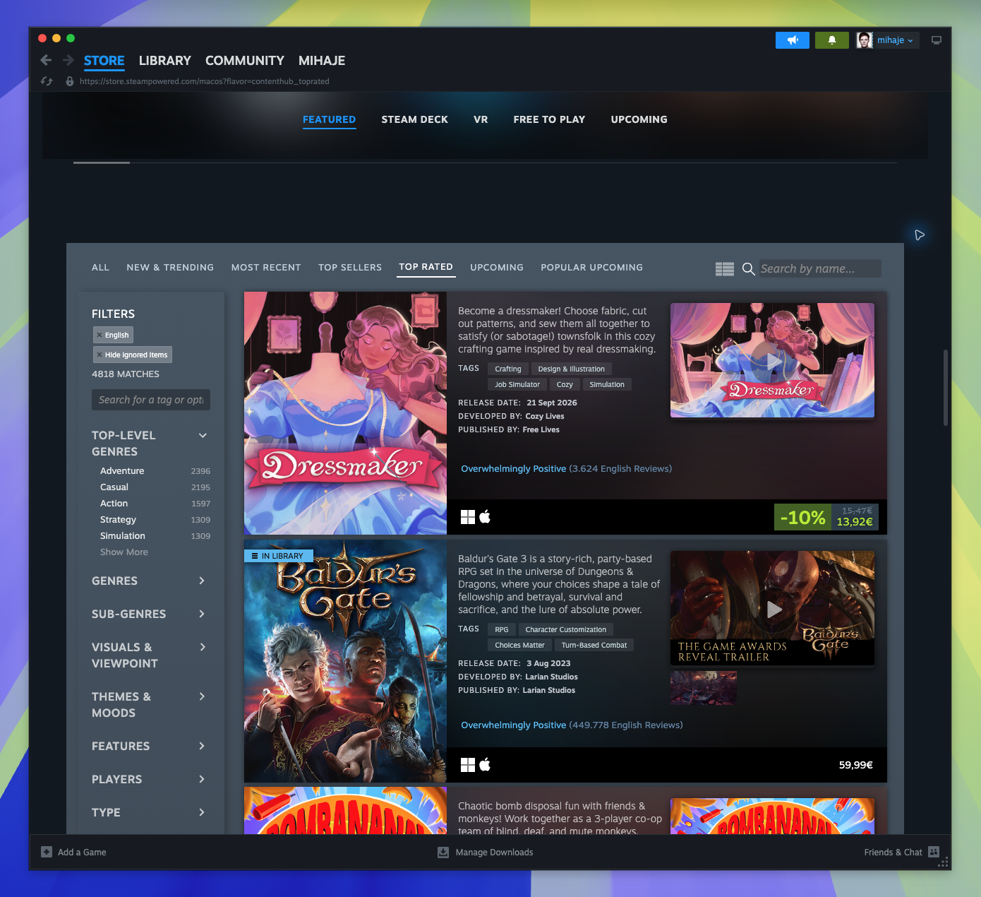Remove the English filter chip
The image size is (981, 897).
[x=113, y=335]
